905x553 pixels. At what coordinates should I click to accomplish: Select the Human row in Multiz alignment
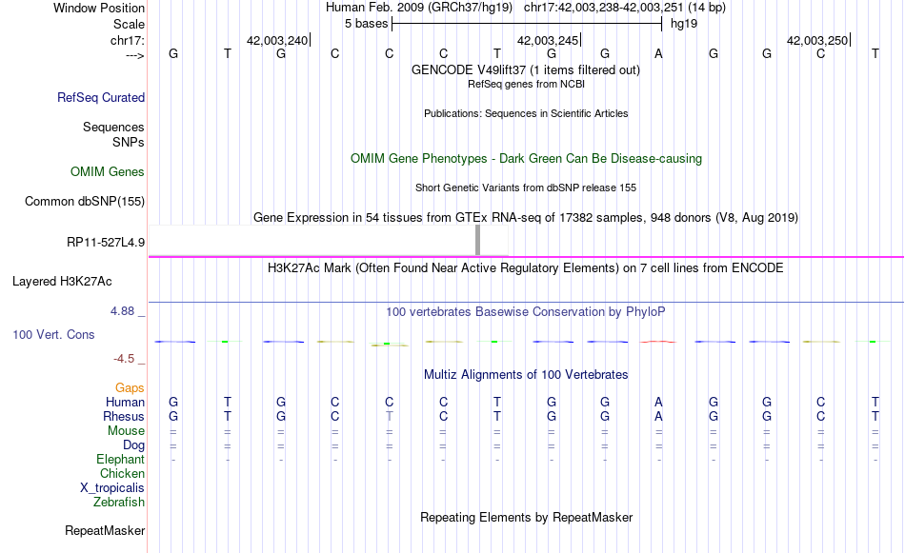[526, 402]
